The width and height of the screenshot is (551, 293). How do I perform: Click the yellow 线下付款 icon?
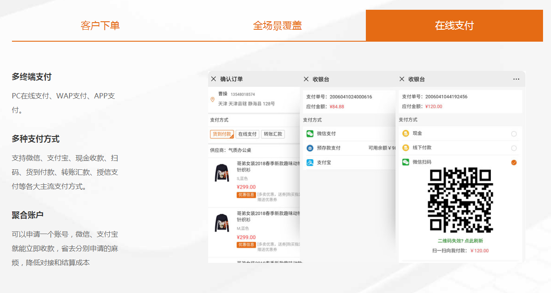point(405,148)
